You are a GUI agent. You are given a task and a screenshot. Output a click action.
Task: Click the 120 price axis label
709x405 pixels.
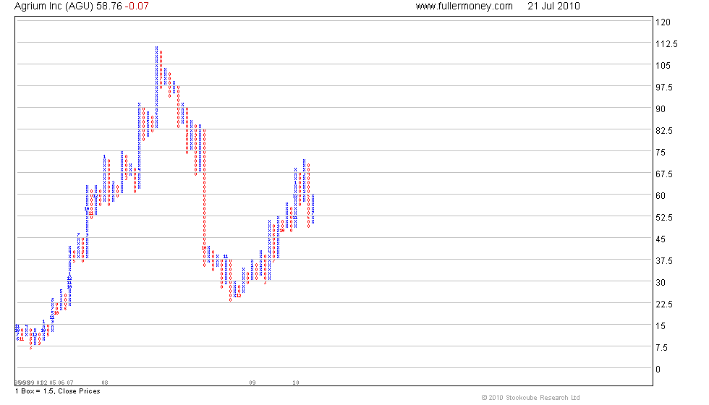[x=663, y=22]
